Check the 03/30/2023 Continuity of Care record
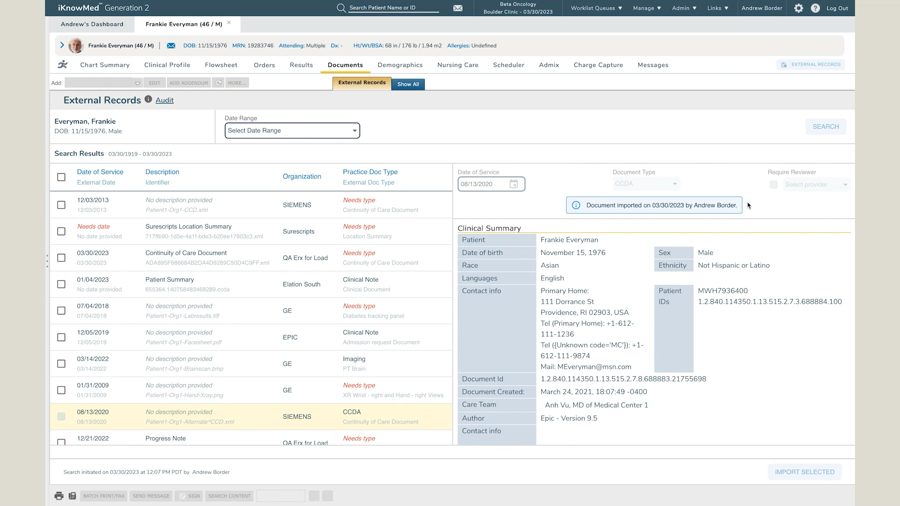 61,258
